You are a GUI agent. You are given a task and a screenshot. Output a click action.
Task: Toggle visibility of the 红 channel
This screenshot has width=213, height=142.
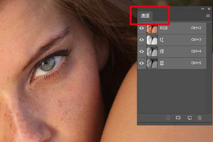tap(142, 40)
